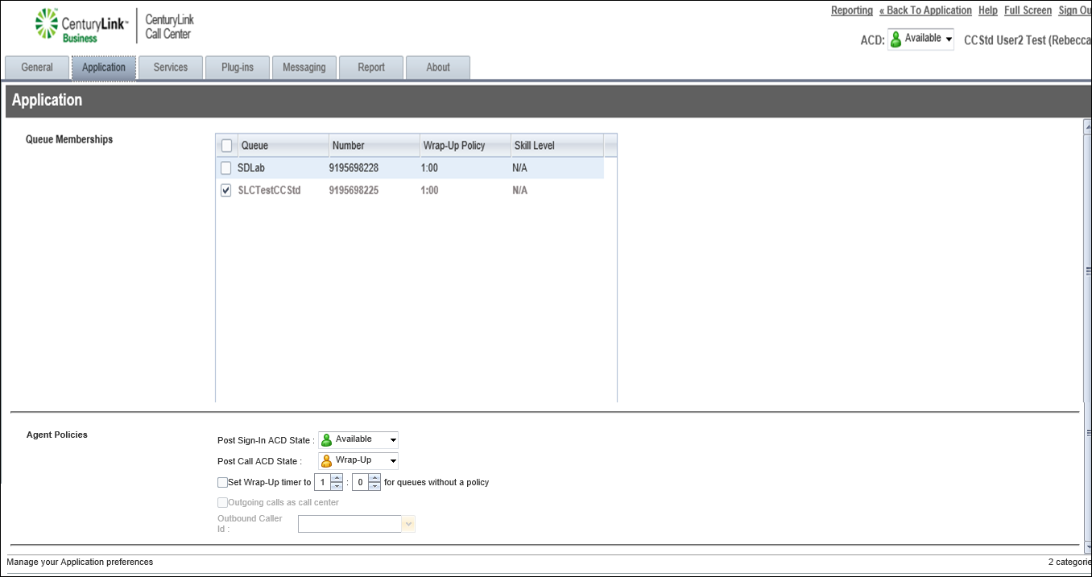Toggle the select-all checkbox in Queue header
The height and width of the screenshot is (577, 1092).
pyautogui.click(x=226, y=146)
